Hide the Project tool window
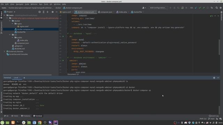 tap(56, 12)
